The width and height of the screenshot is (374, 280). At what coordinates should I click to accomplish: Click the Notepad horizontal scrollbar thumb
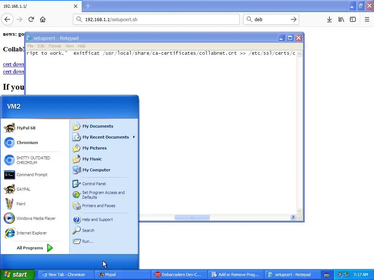(192, 217)
